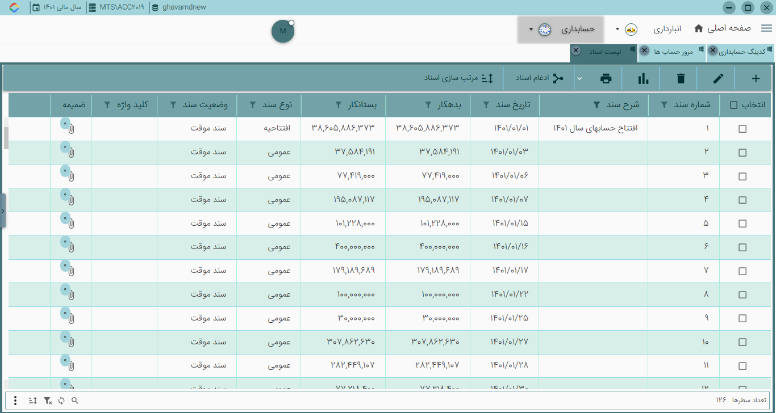This screenshot has height=413, width=776.
Task: Open the print options dropdown arrow
Action: (580, 79)
